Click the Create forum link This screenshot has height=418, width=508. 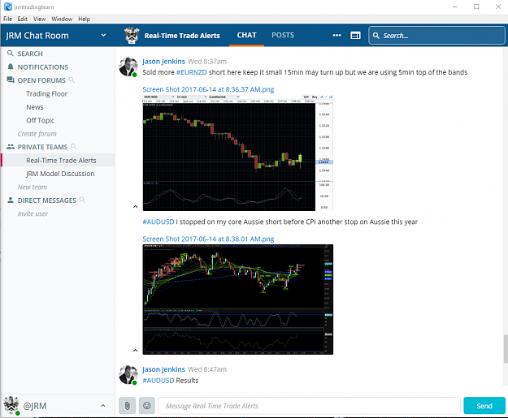coord(37,134)
